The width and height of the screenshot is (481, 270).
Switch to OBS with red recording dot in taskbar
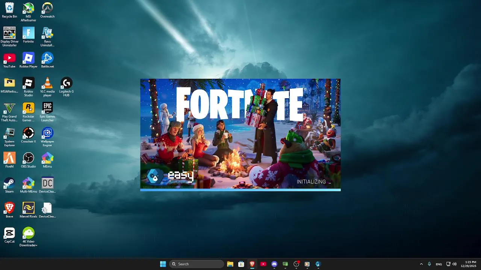(x=296, y=264)
